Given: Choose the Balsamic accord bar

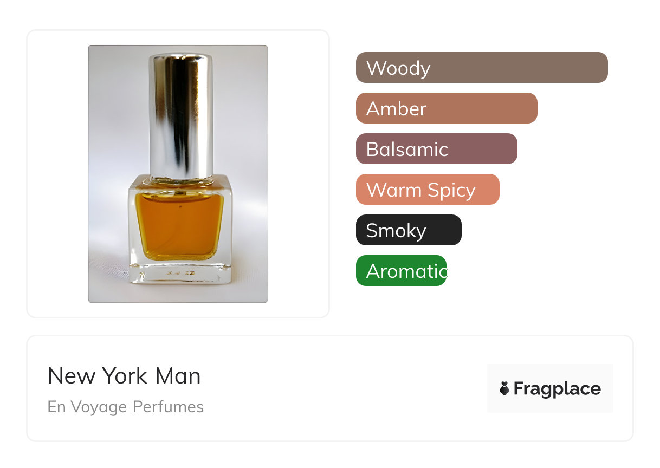Looking at the screenshot, I should pos(437,149).
